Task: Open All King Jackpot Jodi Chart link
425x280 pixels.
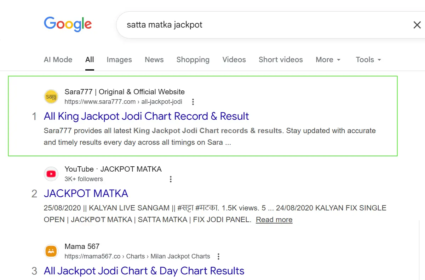Action: coord(146,116)
